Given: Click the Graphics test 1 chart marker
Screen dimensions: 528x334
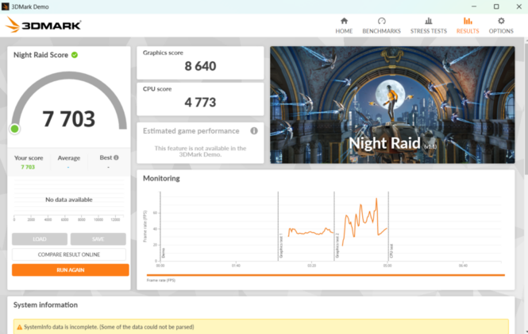Looking at the screenshot, I should [x=281, y=247].
